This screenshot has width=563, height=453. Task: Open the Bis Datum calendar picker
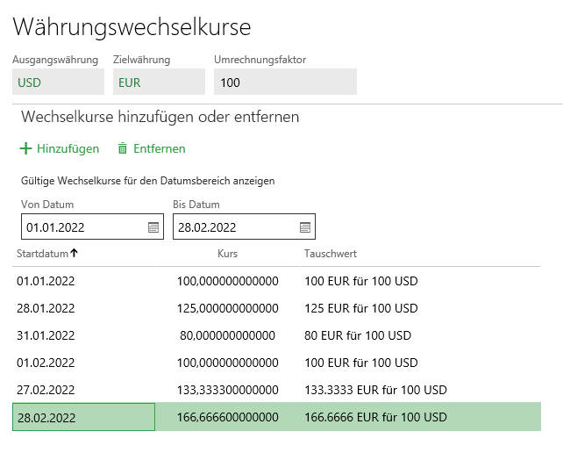(305, 227)
